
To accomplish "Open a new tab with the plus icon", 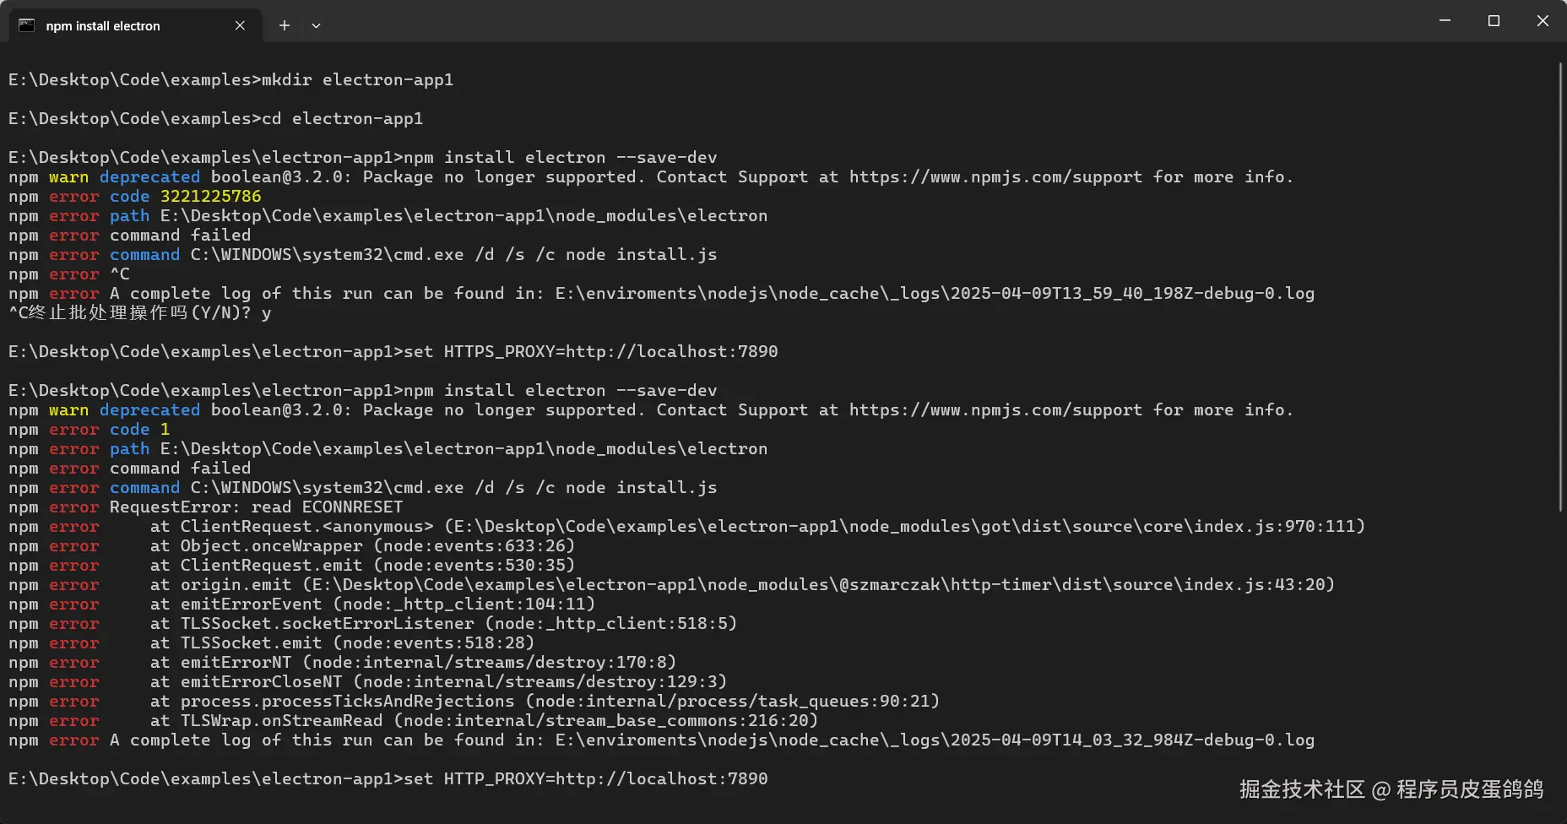I will [285, 25].
